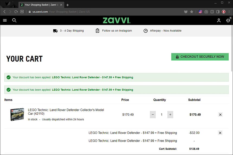Click the first discount applied banner
The image size is (233, 155).
[116, 77]
